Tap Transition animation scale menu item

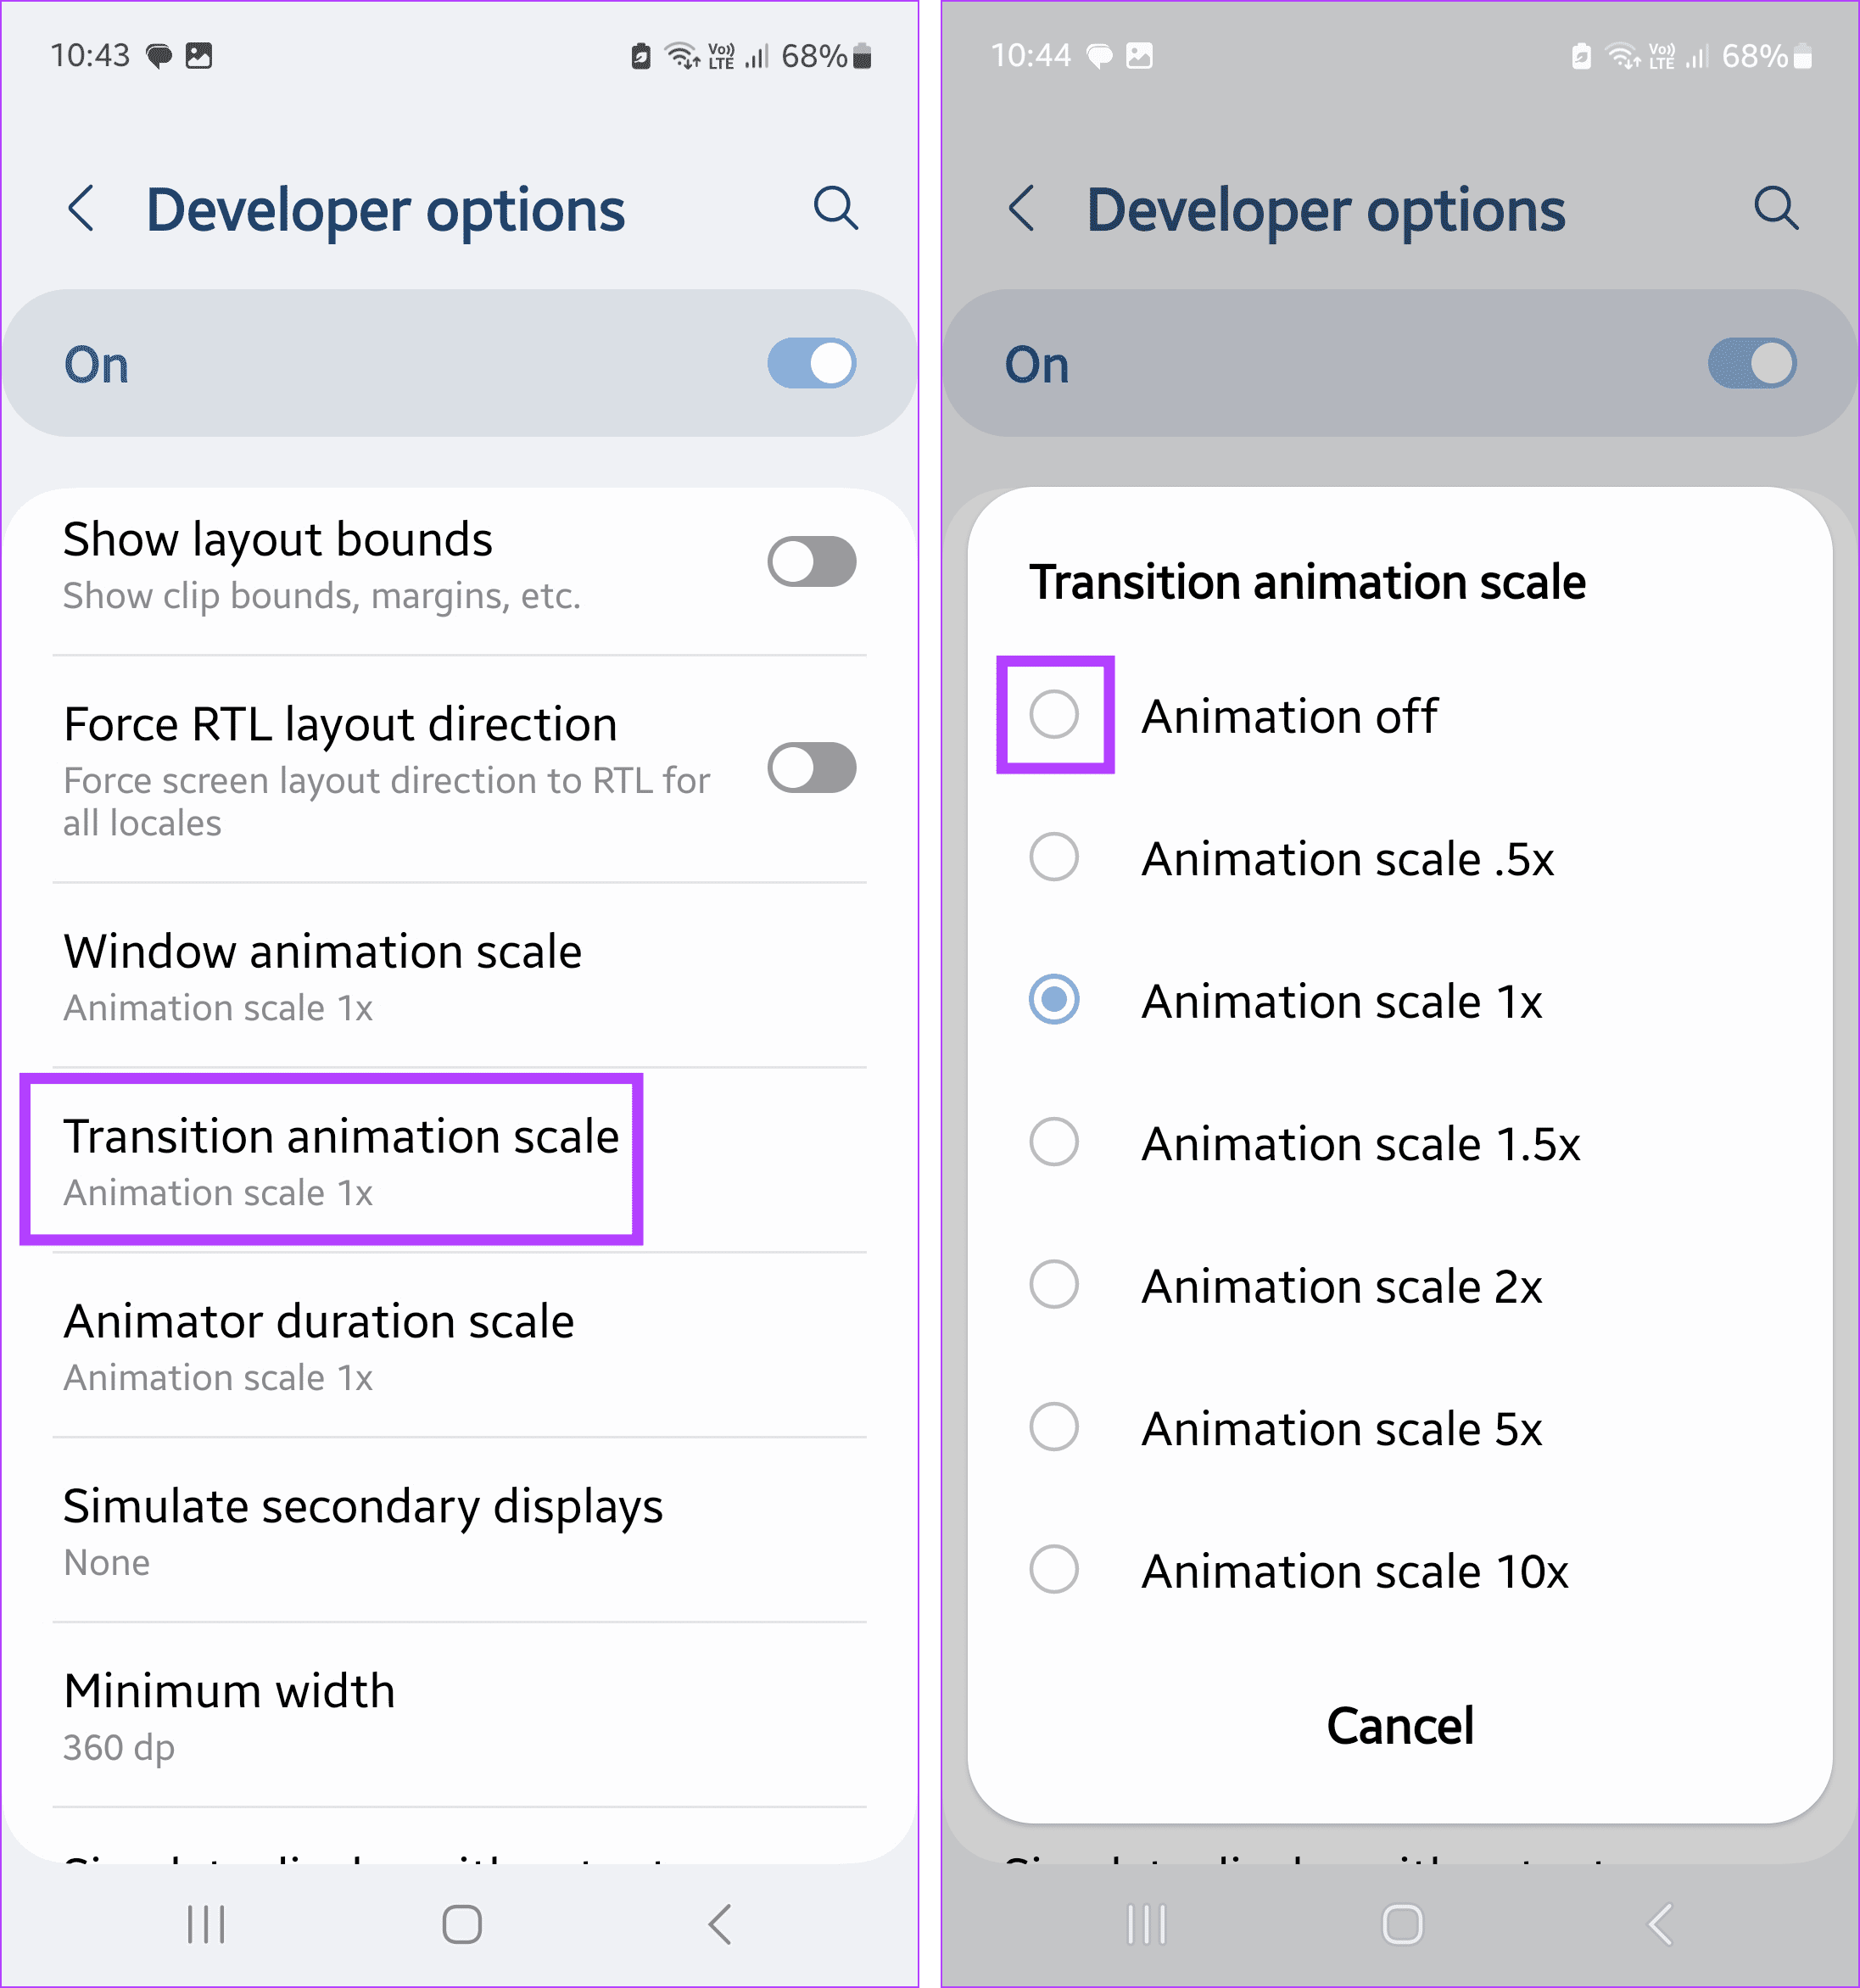pos(349,1161)
